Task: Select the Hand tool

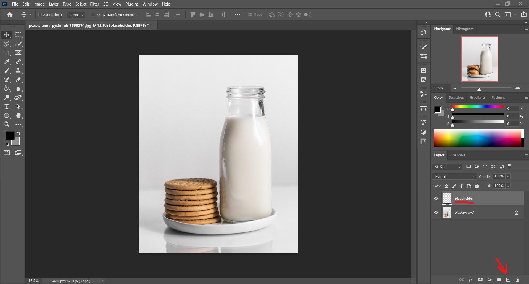Action: (18, 116)
